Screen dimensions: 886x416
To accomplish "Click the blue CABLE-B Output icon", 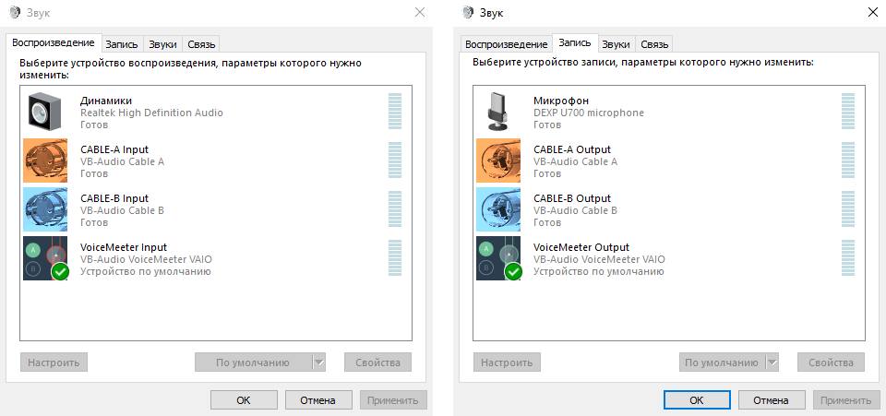I will pyautogui.click(x=498, y=209).
